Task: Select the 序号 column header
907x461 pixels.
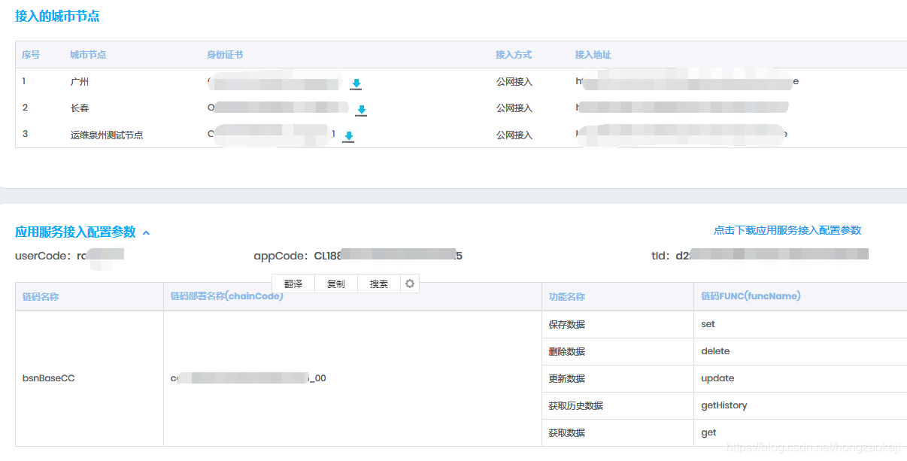Action: (31, 55)
